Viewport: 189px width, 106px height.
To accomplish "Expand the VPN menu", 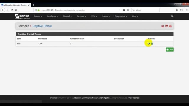I will coord(94,16).
